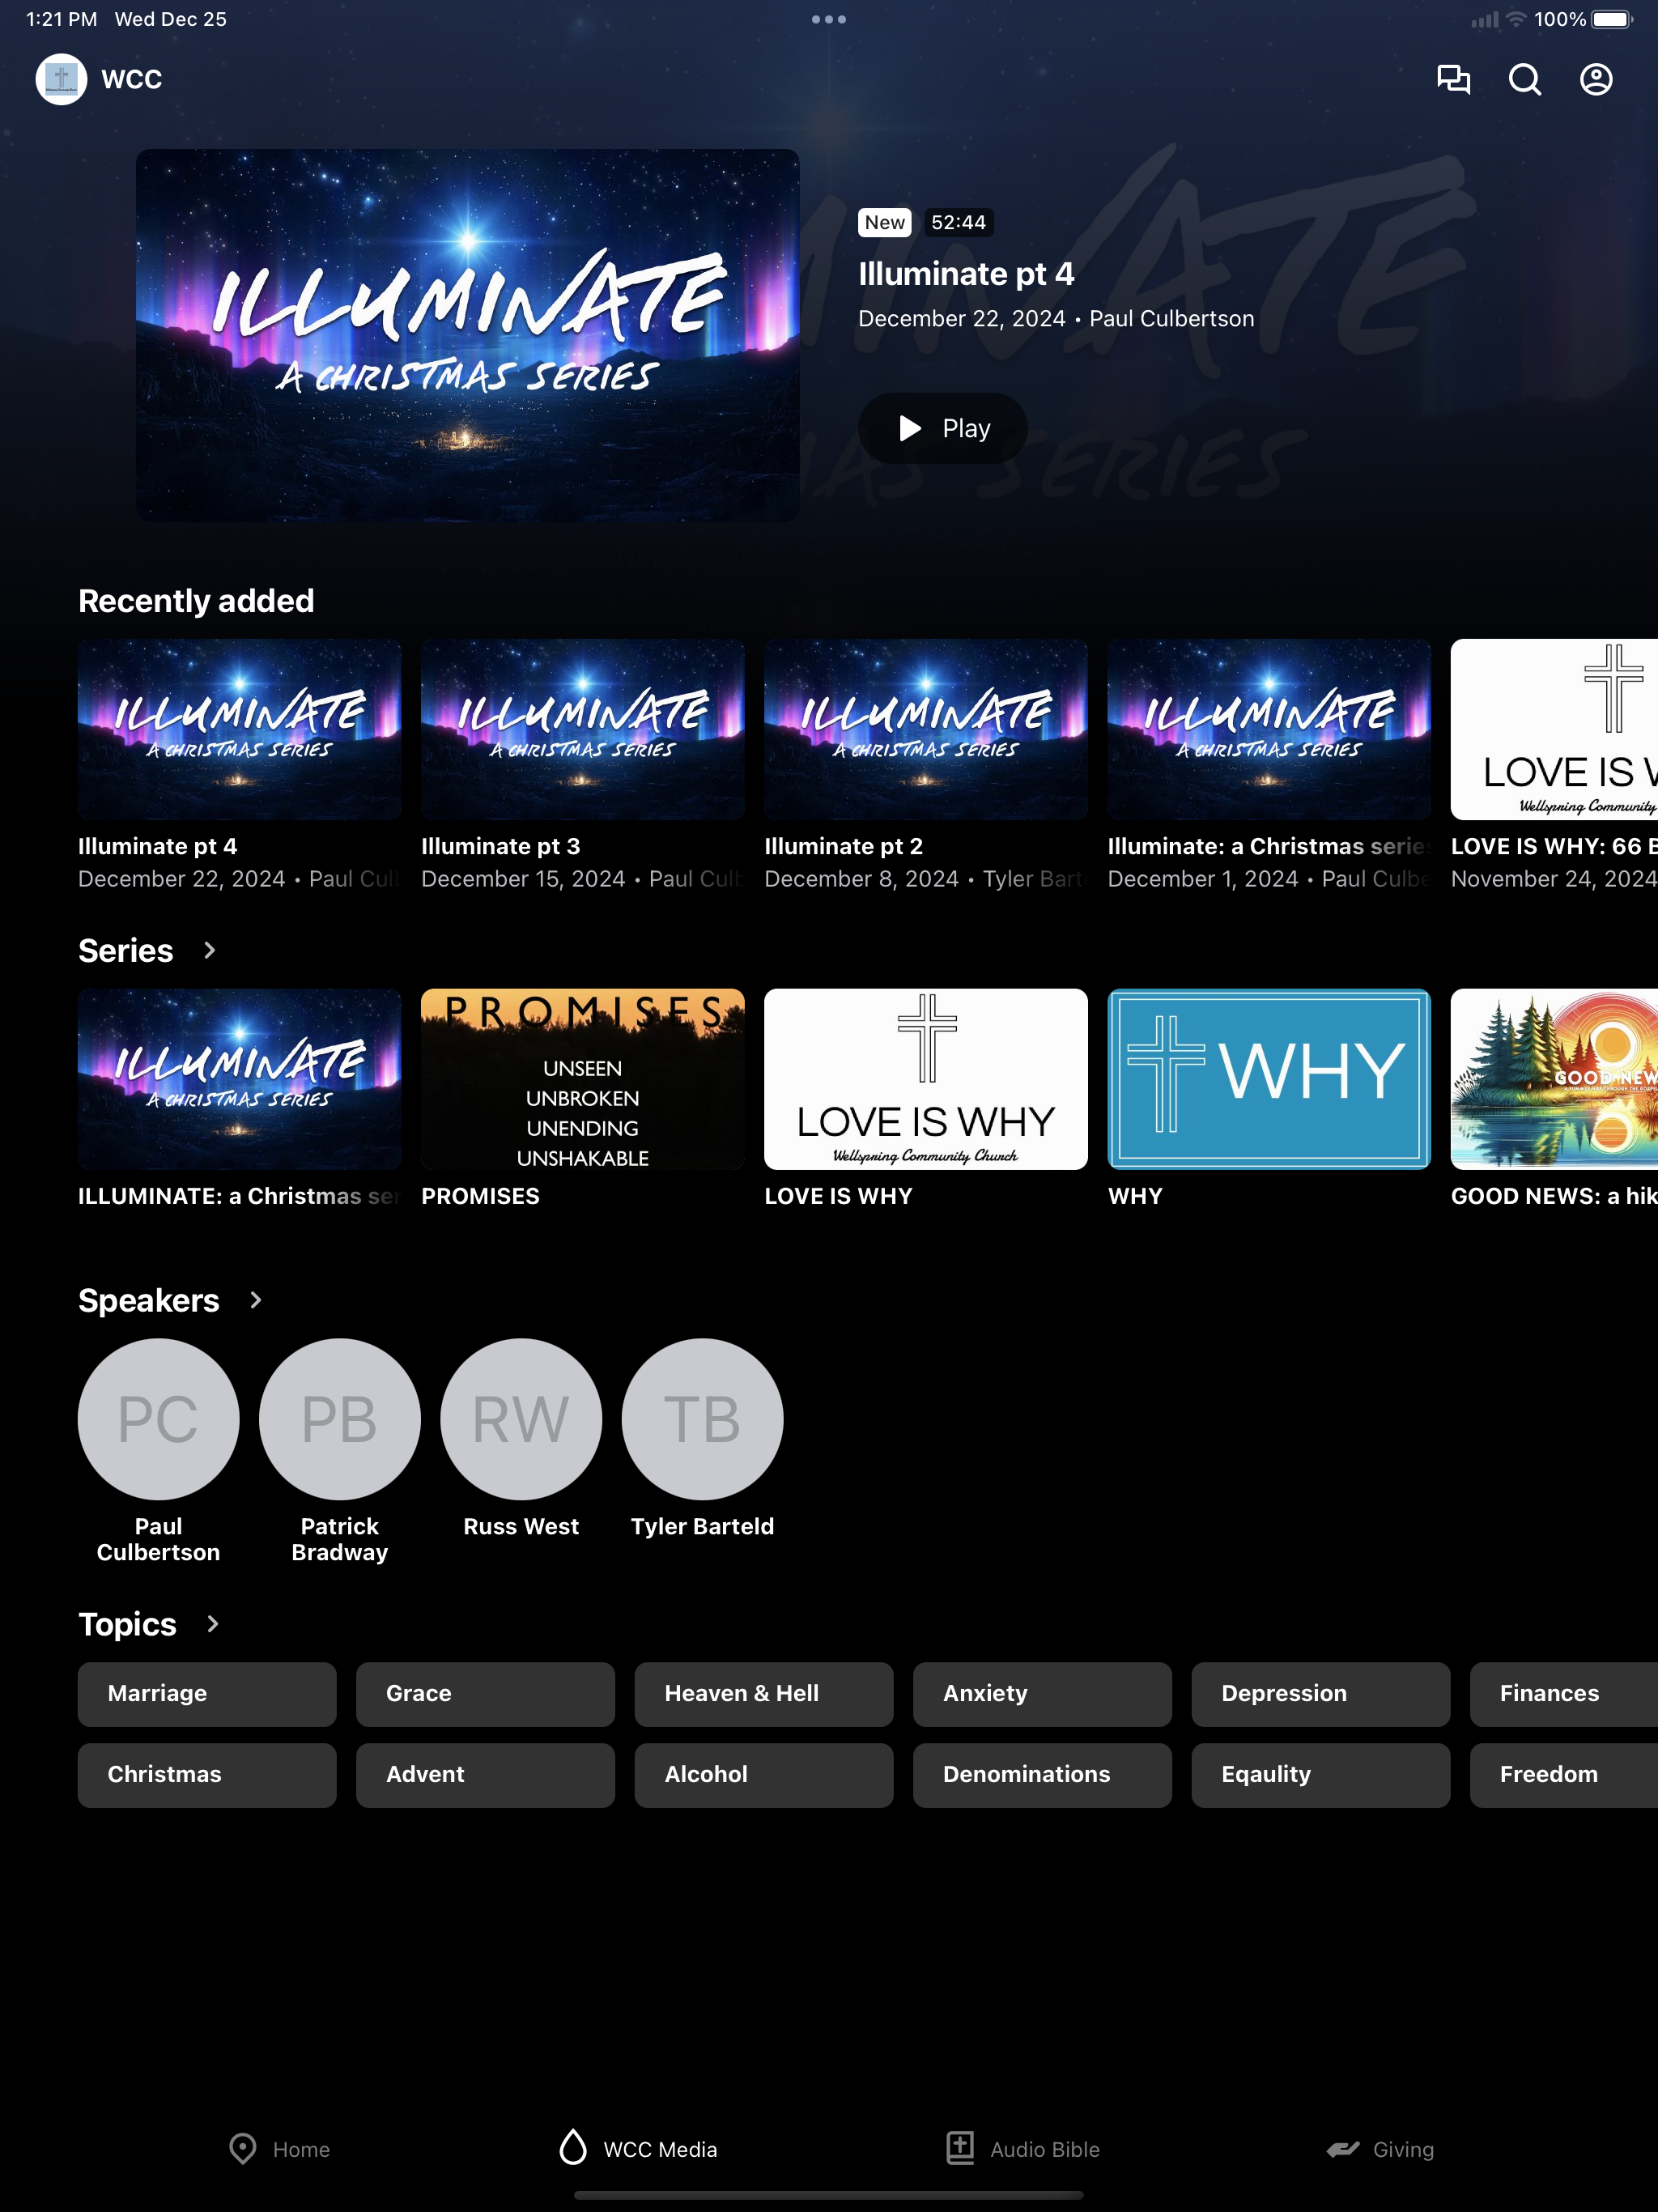Viewport: 1658px width, 2212px height.
Task: Select the Depression topic
Action: (1321, 1694)
